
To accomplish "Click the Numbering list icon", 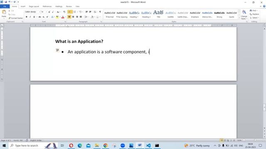I will coord(75,12).
